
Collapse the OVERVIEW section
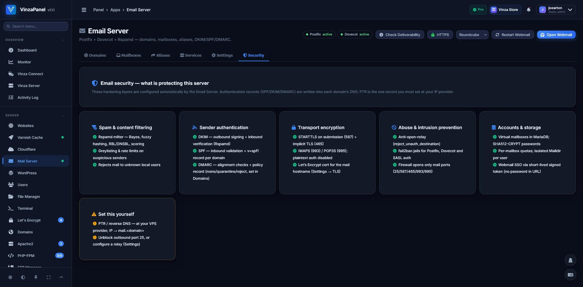click(x=35, y=40)
